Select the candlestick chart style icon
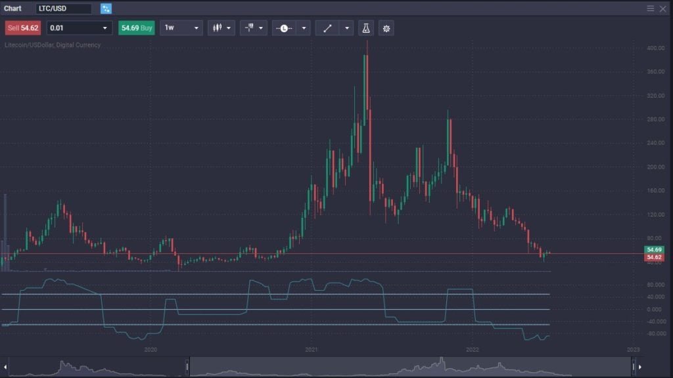This screenshot has width=673, height=378. pyautogui.click(x=218, y=28)
